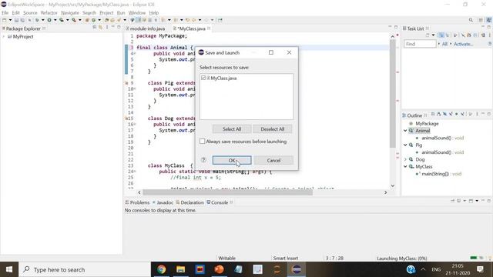The width and height of the screenshot is (493, 277).
Task: Click the Find field in Task List
Action: (x=420, y=44)
